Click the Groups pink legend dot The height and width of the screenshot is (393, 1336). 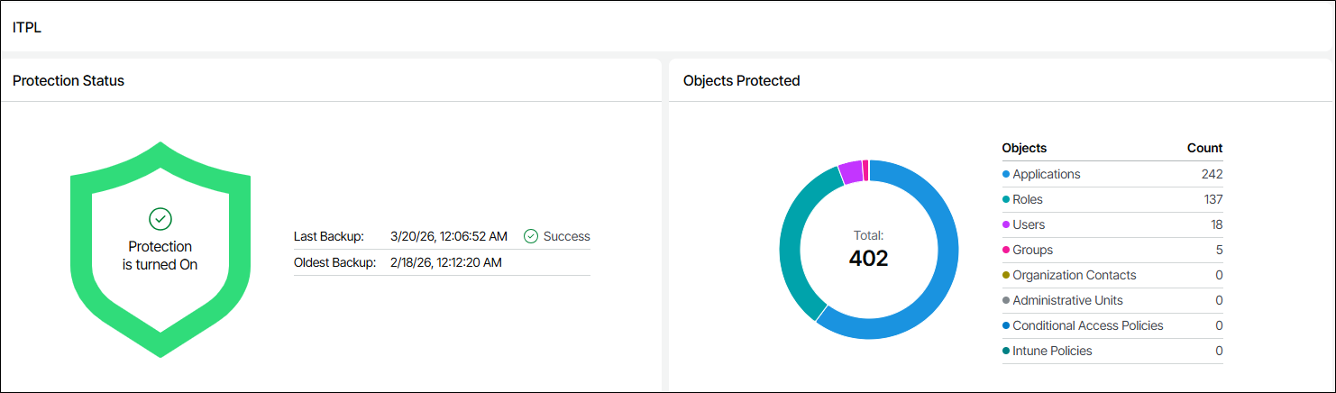[1006, 251]
